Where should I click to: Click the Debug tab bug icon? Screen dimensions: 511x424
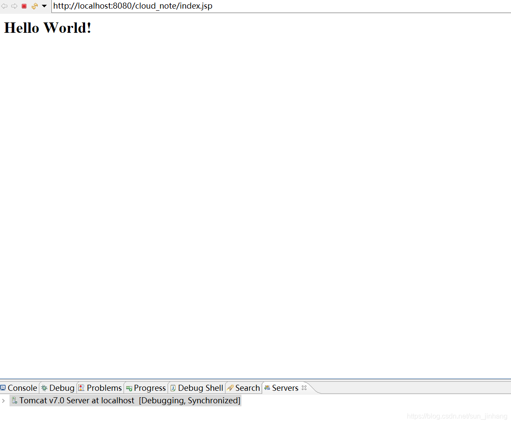tap(44, 388)
